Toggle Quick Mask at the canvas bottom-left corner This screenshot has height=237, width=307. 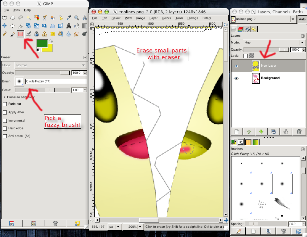coord(92,220)
